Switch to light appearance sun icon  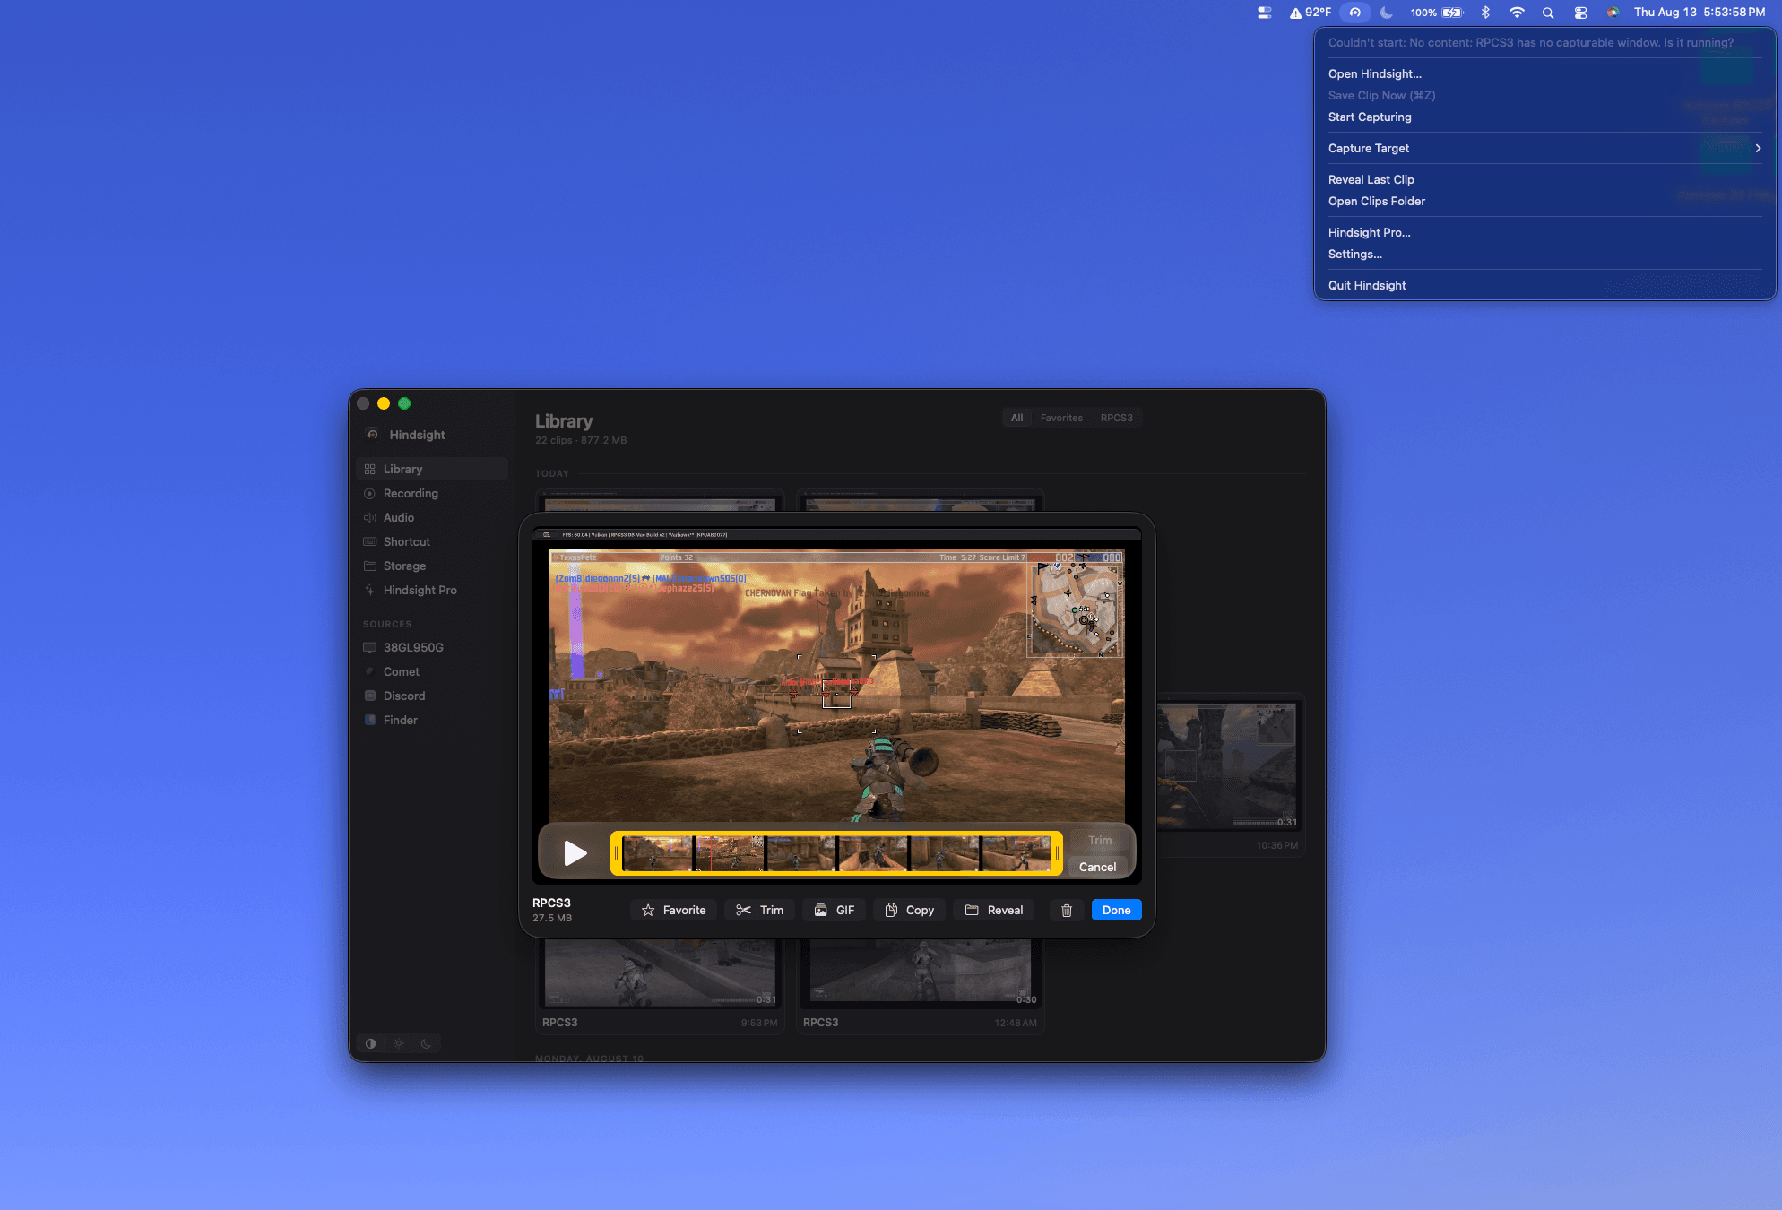click(x=399, y=1043)
